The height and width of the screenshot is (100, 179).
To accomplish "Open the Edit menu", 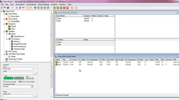I will [x=7, y=4].
